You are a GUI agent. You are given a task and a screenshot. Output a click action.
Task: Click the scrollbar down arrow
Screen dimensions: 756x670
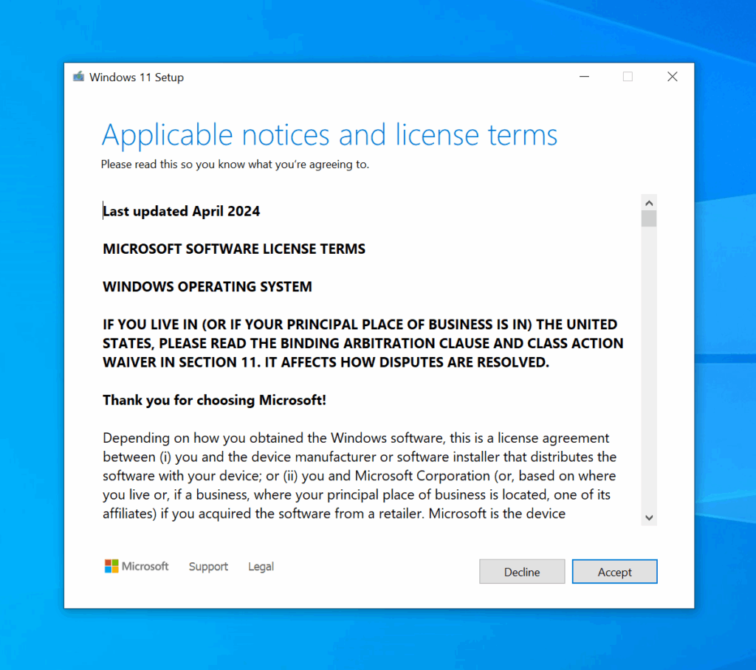click(649, 518)
